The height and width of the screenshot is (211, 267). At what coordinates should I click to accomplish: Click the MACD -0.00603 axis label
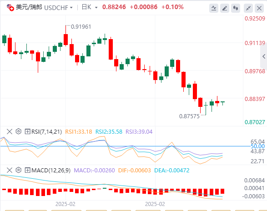(x=253, y=196)
